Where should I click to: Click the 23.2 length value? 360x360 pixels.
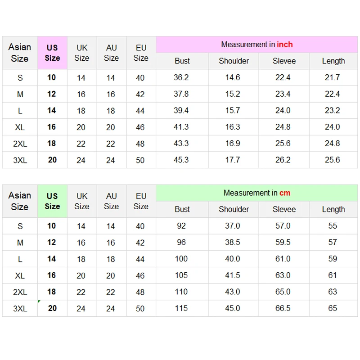[x=333, y=110]
